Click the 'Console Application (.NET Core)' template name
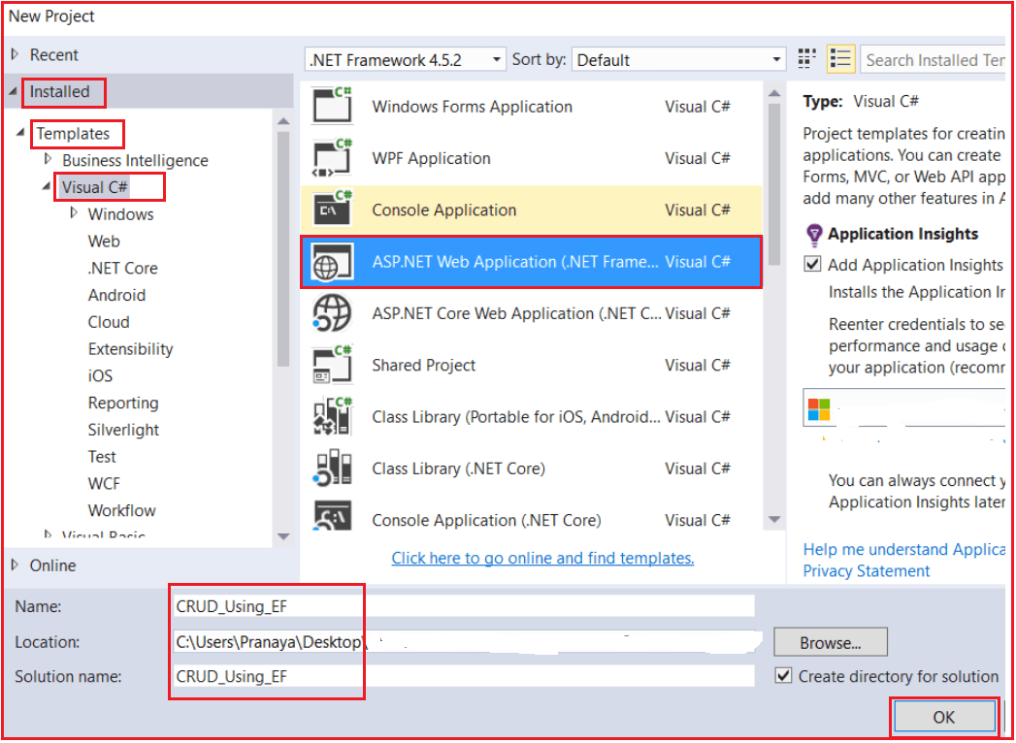The width and height of the screenshot is (1016, 743). (486, 520)
